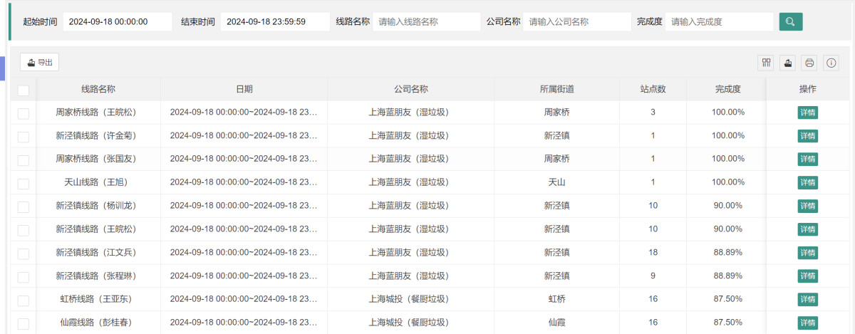Viewport: 855px width, 334px height.
Task: Check the 新泾镇线路（杨训龙） row checkbox
Action: (24, 207)
